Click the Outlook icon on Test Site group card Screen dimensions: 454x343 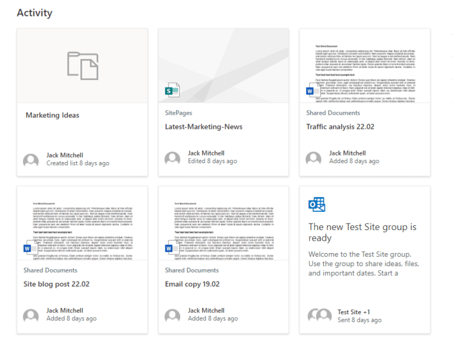317,205
